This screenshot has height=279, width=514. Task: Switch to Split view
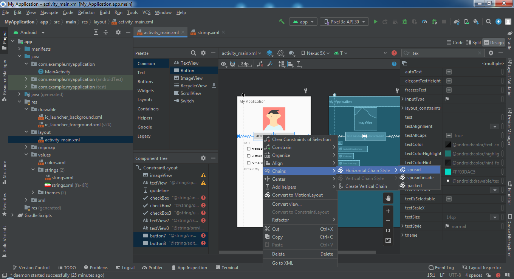[x=474, y=43]
